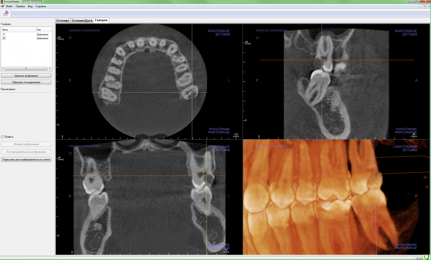431x260 pixels.
Task: Open the Вид menu
Action: pos(30,6)
